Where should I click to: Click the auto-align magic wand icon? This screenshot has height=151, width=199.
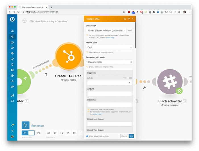[x=68, y=133]
